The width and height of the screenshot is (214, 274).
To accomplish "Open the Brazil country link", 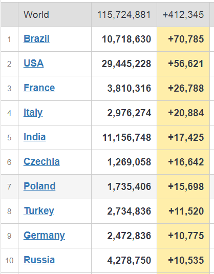I will tap(36, 38).
